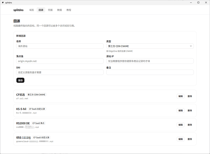This screenshot has width=210, height=154.
Task: Click the 落点值 input field
Action: tap(60, 61)
